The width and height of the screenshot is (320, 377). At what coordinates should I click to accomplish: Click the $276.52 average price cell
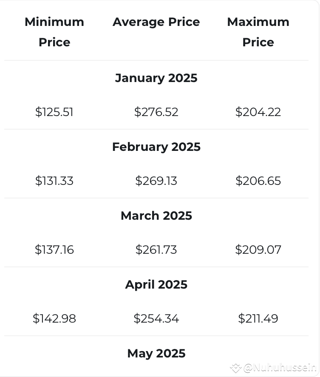point(156,112)
